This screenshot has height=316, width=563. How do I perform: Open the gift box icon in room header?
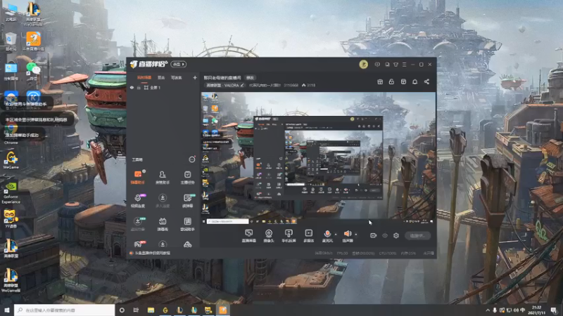[380, 81]
